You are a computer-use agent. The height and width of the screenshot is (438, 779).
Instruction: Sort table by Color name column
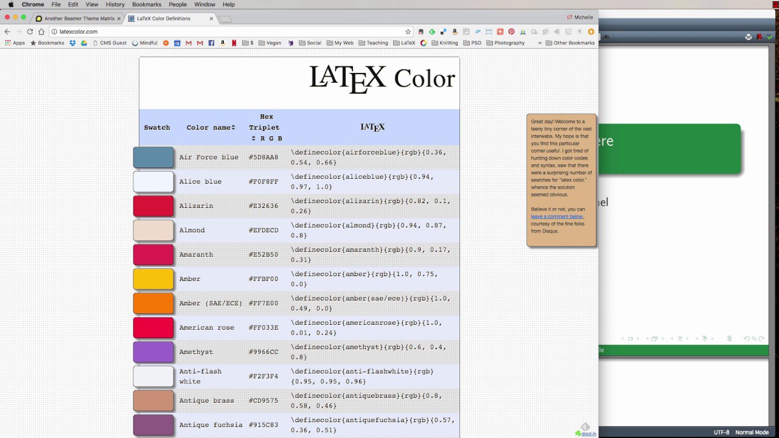pos(211,128)
